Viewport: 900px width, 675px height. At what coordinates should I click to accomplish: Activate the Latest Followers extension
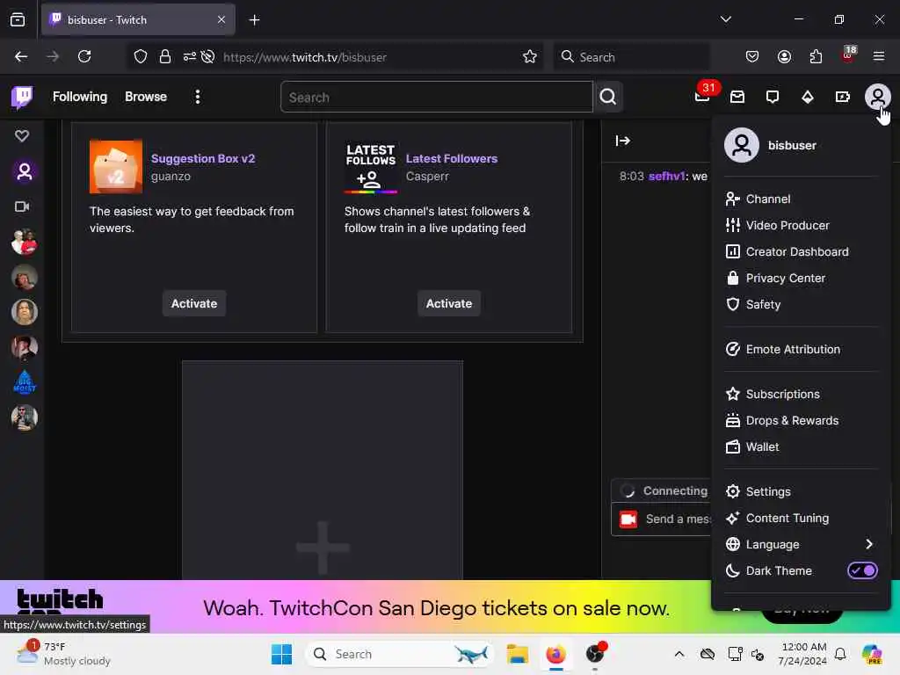(449, 303)
